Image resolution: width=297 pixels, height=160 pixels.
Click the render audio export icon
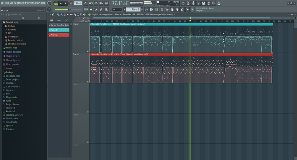(209, 3)
